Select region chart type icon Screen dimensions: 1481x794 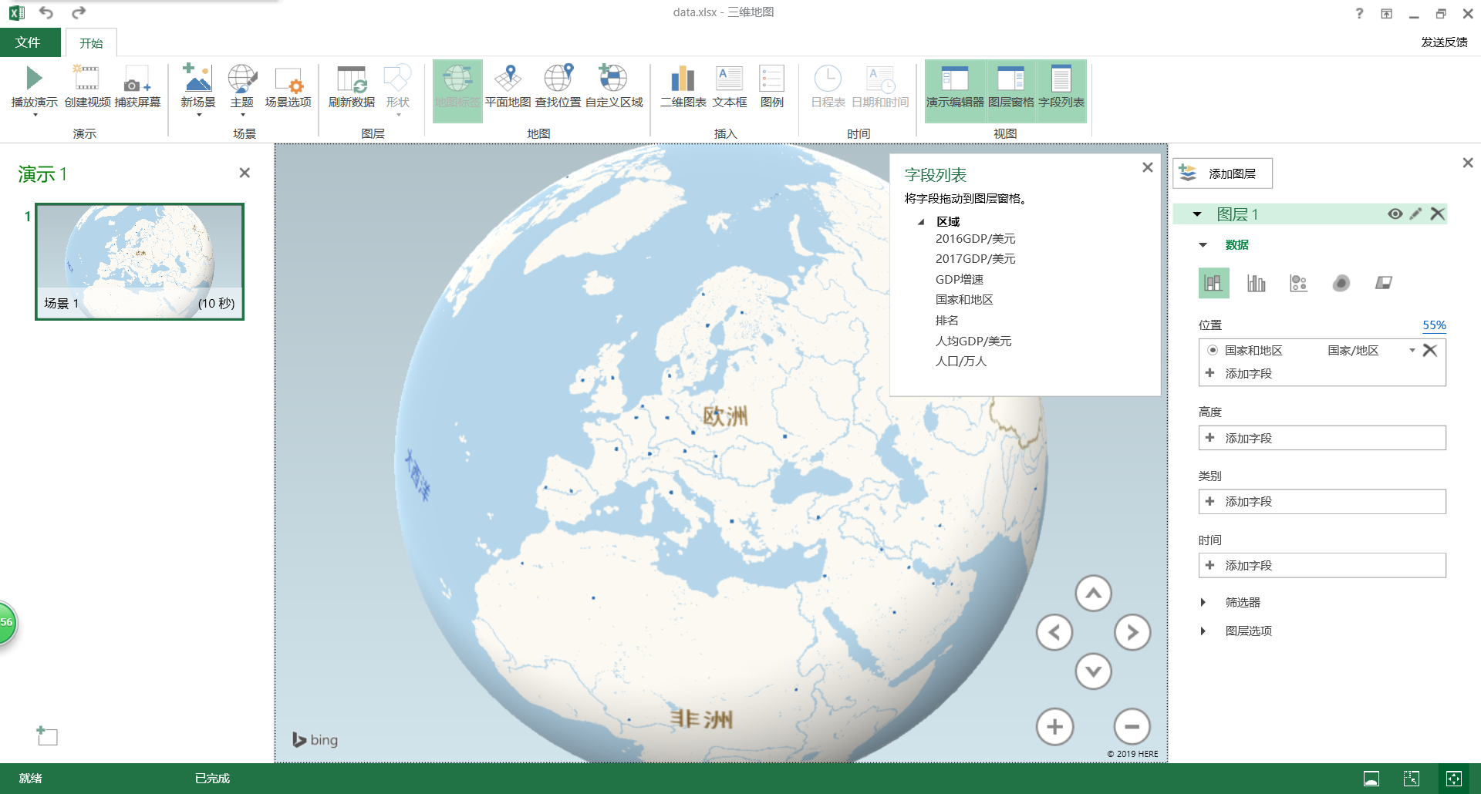1384,283
